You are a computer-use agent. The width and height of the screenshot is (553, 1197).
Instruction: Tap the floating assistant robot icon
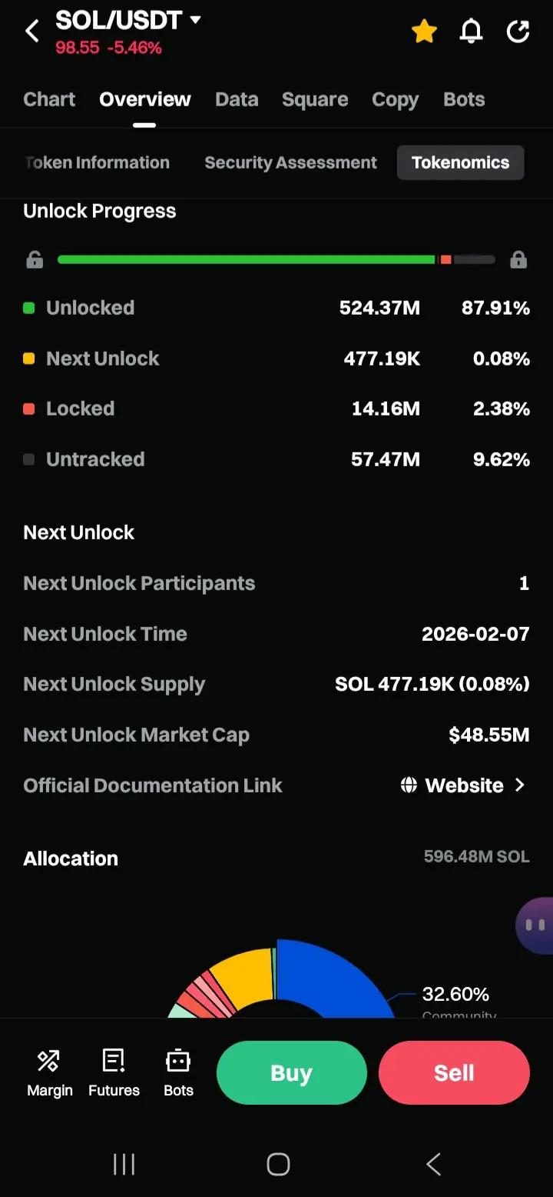535,925
